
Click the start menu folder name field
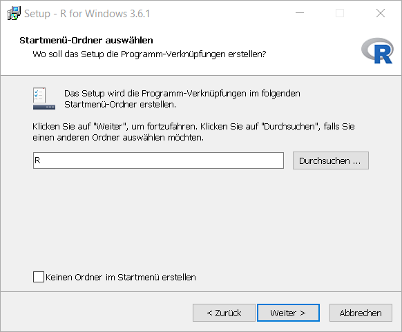(x=158, y=160)
